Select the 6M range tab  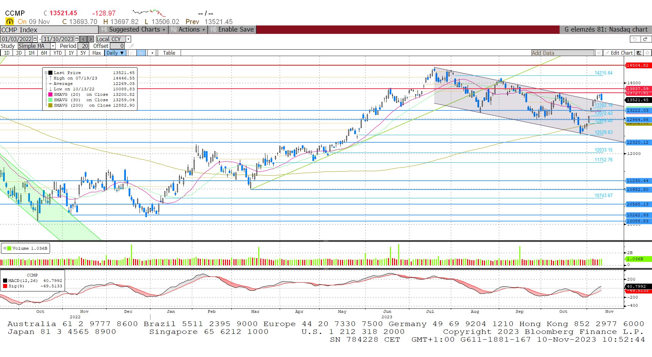pos(44,53)
